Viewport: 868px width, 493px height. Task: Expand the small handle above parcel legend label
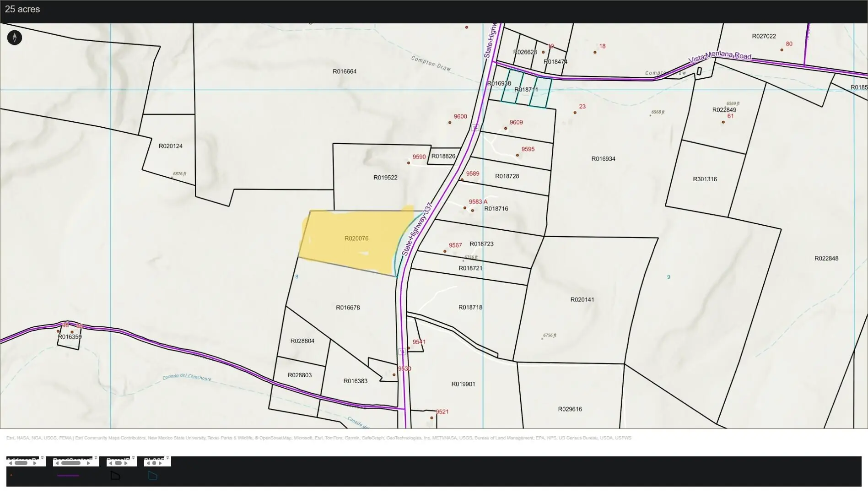tap(133, 458)
